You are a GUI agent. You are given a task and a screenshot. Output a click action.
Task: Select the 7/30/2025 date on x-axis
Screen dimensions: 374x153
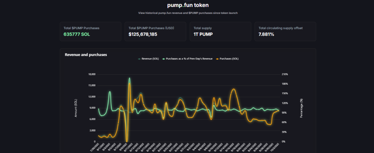point(95,148)
